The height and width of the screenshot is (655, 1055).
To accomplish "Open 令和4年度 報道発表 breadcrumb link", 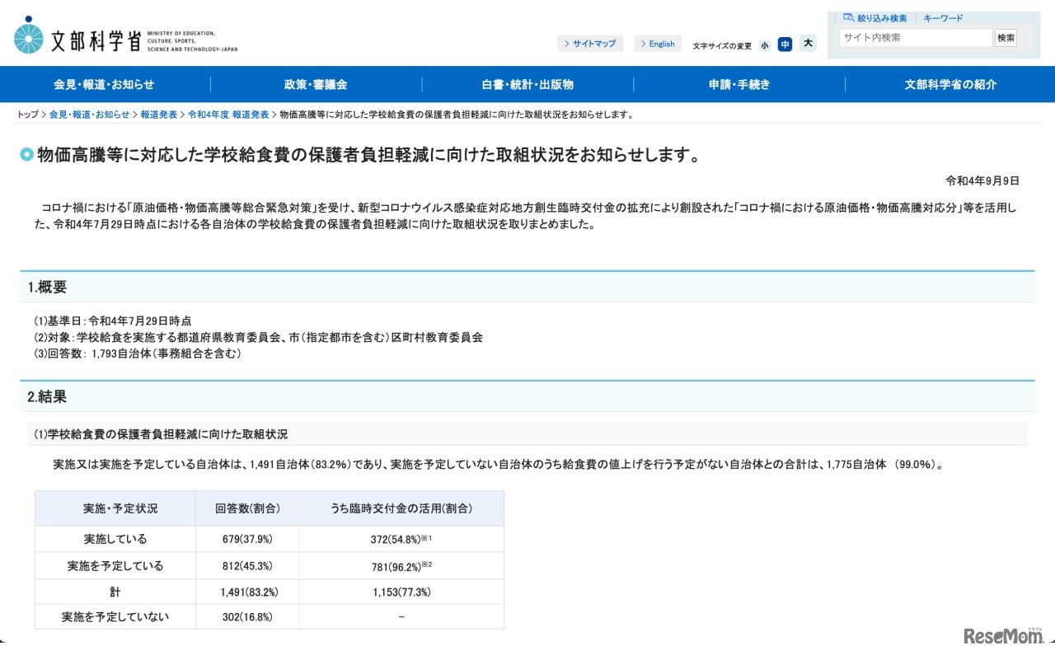I will (228, 115).
